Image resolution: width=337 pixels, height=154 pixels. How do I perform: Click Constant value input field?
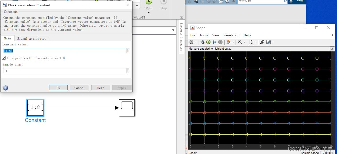[65, 51]
